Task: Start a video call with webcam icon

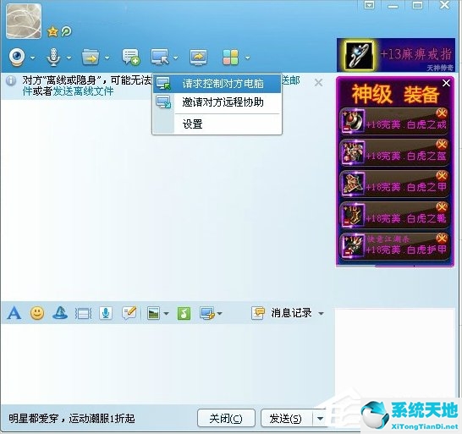Action: [x=17, y=58]
